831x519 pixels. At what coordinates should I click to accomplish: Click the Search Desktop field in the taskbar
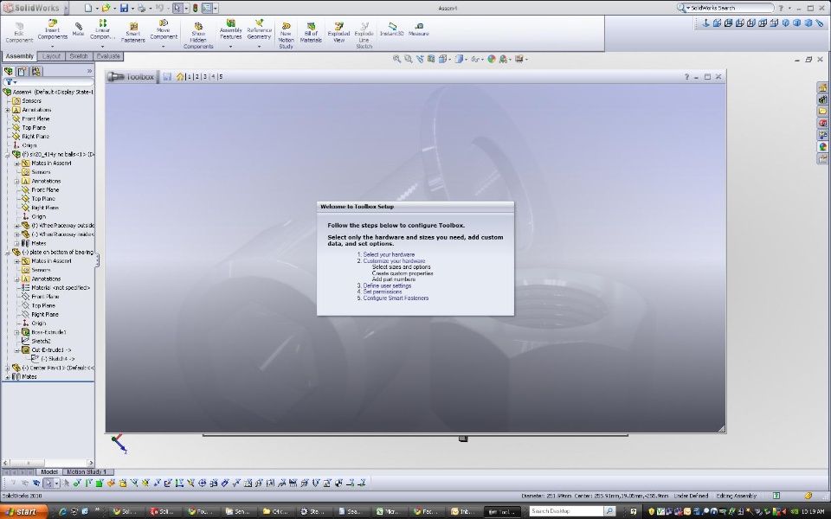[x=566, y=511]
